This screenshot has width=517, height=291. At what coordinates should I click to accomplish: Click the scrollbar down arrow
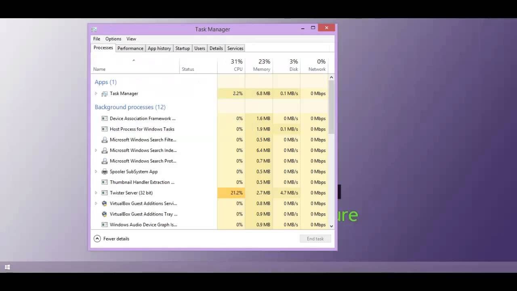click(x=331, y=226)
